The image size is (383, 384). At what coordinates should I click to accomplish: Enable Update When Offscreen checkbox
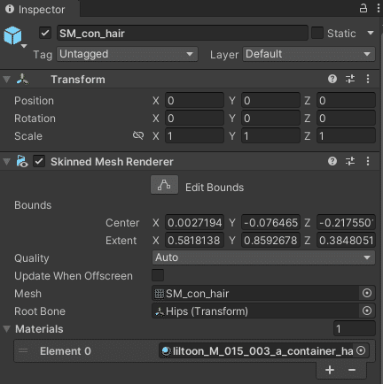point(158,275)
